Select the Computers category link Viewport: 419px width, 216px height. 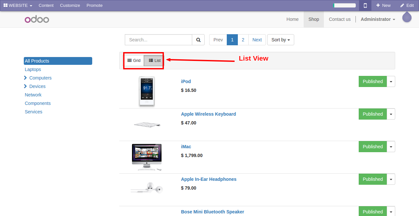pyautogui.click(x=40, y=78)
